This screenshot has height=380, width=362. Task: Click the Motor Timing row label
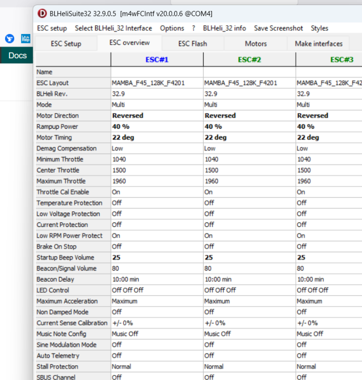54,137
